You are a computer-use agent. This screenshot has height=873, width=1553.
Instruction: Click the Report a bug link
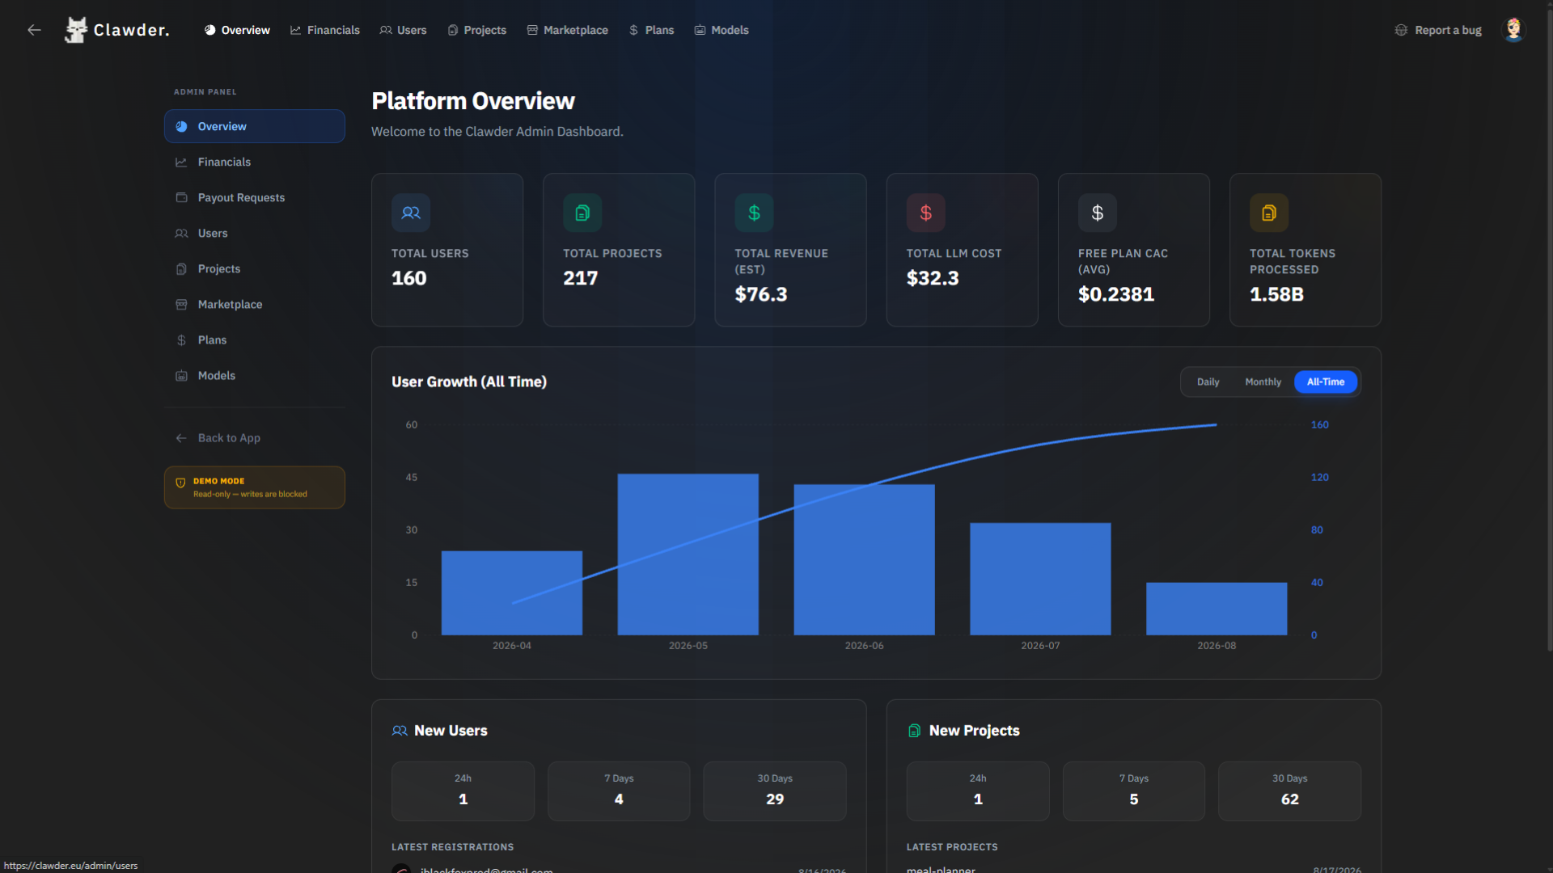1438,30
